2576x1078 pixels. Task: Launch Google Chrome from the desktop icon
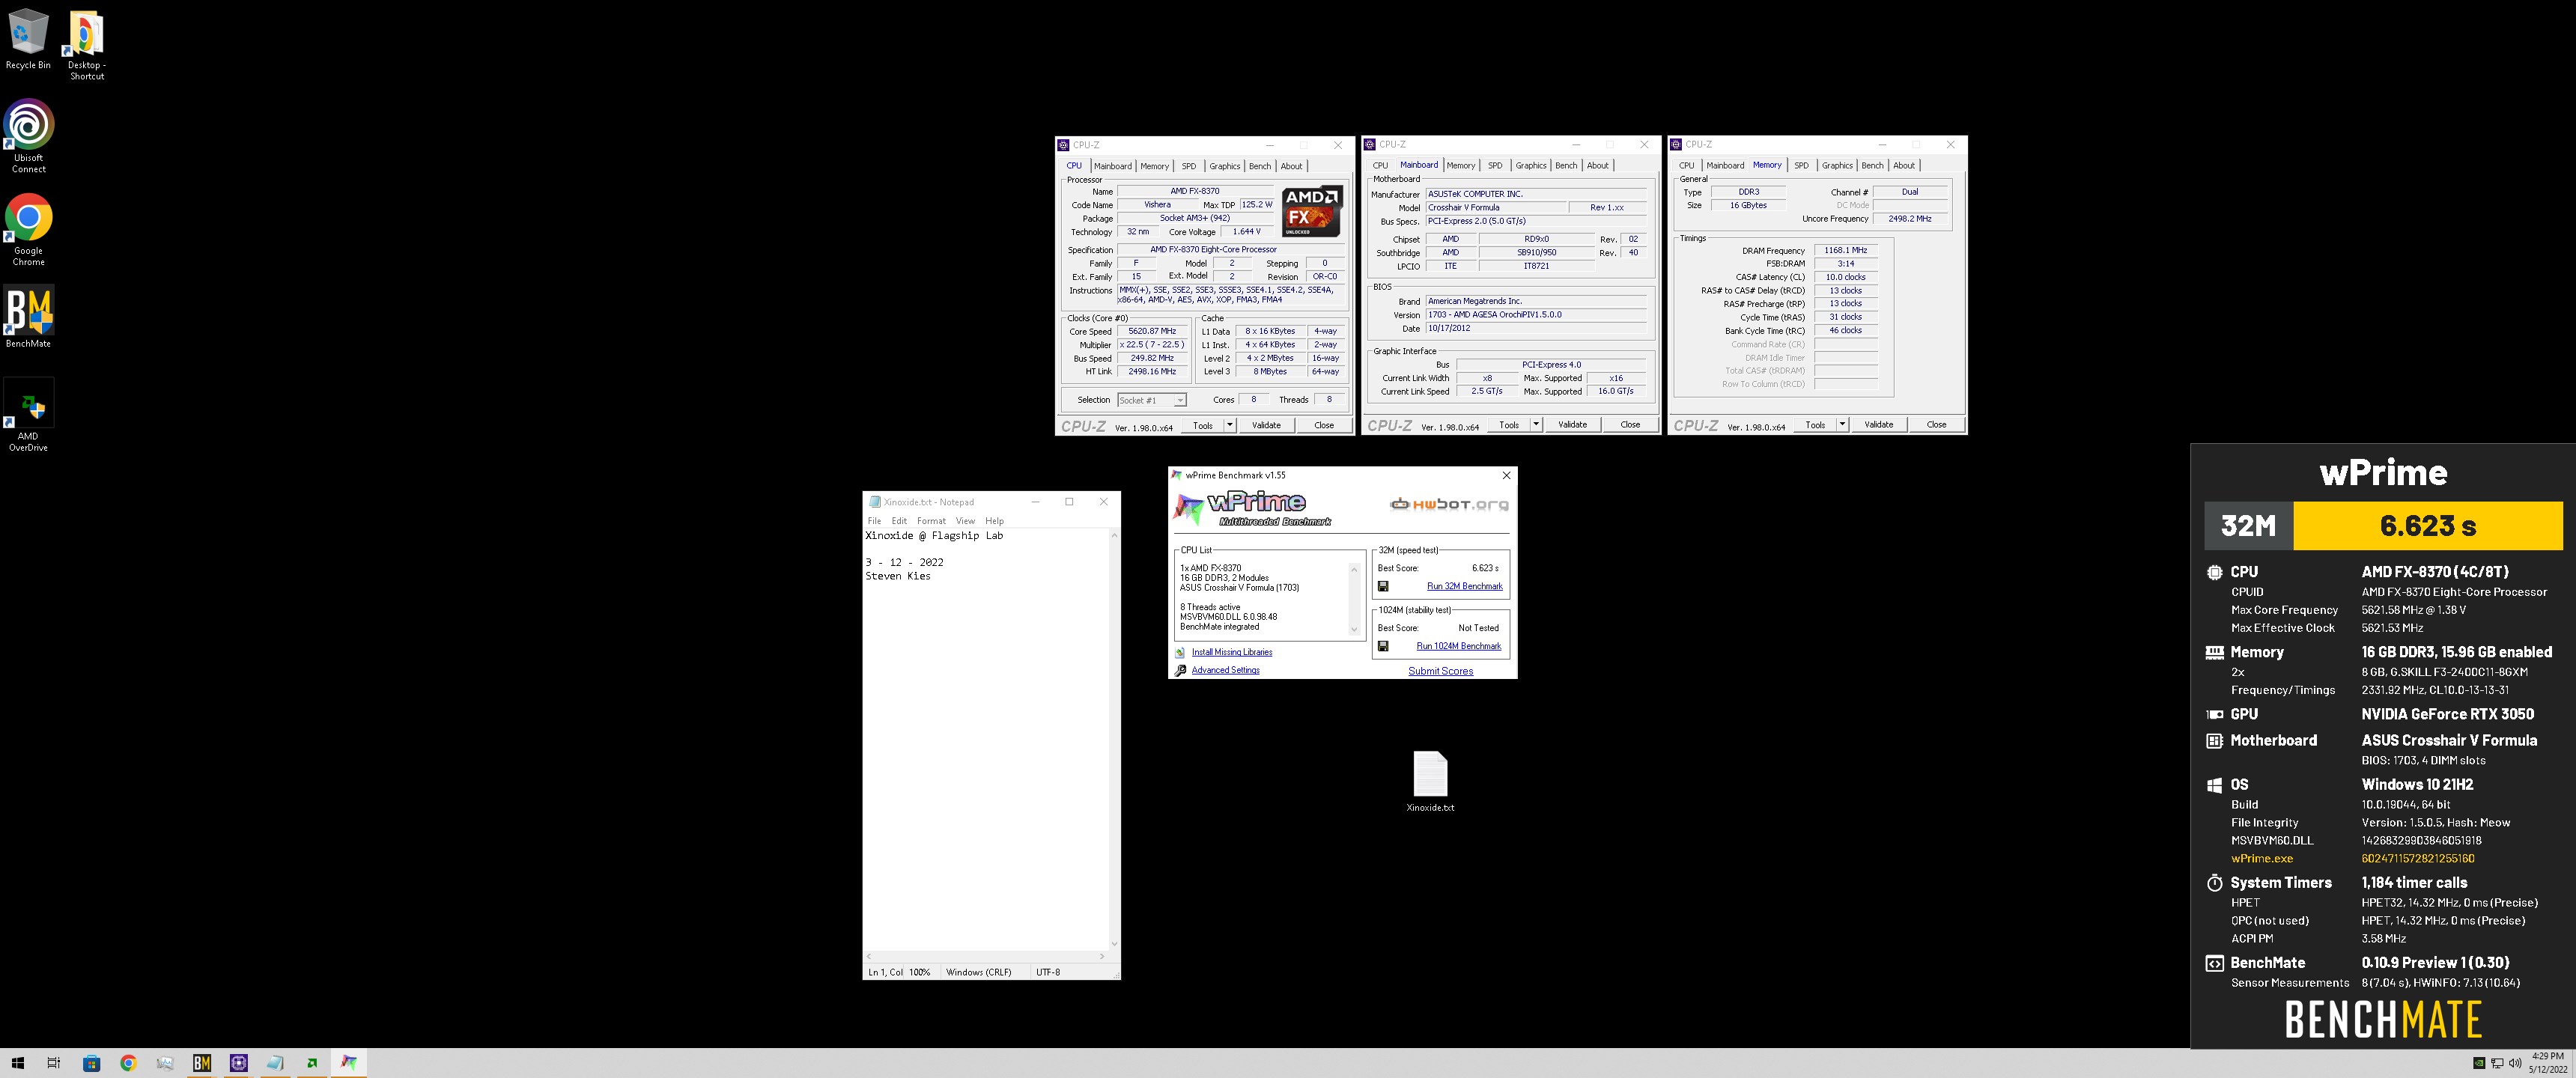(x=28, y=229)
